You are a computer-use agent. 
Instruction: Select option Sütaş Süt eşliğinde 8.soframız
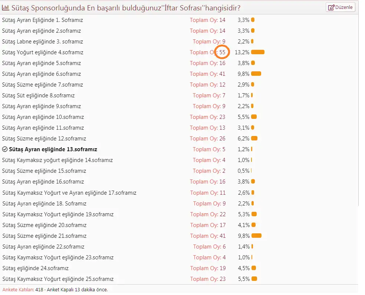[x=38, y=95]
